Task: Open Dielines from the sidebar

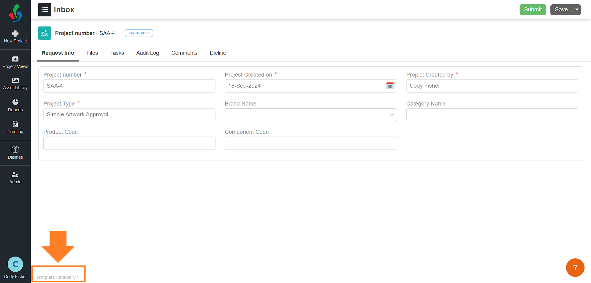Action: point(15,153)
